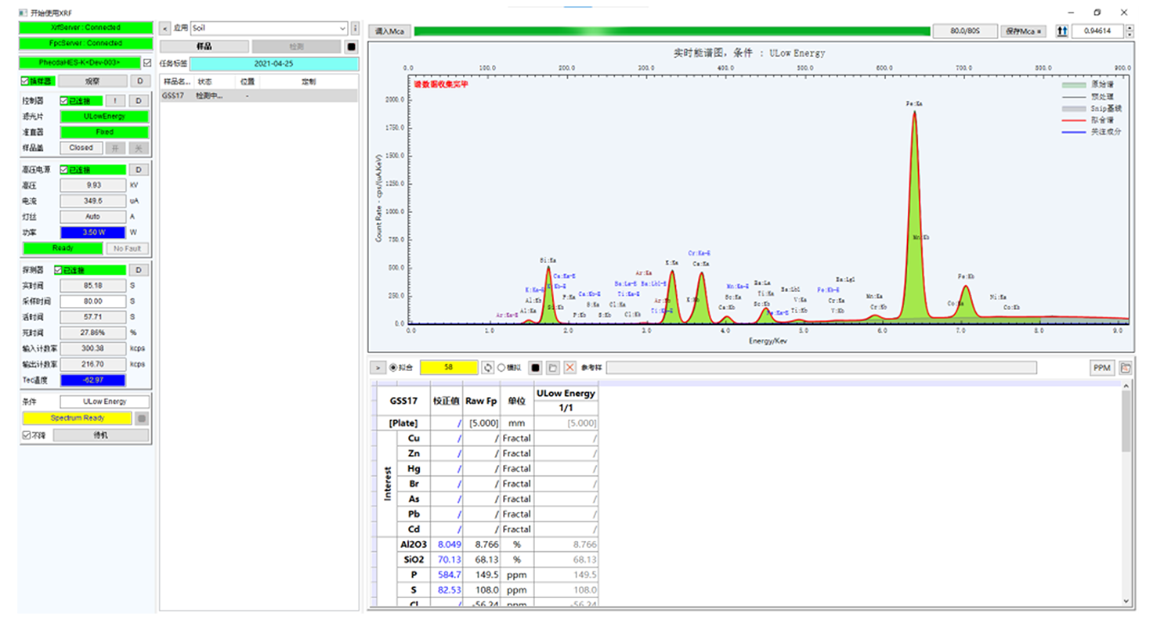
Task: Click the Tec温度 value -62.97
Action: [x=93, y=380]
